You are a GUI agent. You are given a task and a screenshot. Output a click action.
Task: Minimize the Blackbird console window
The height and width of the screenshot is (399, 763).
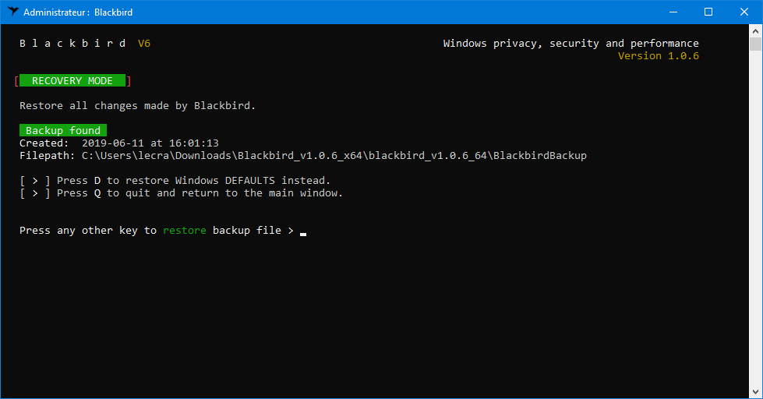click(673, 12)
